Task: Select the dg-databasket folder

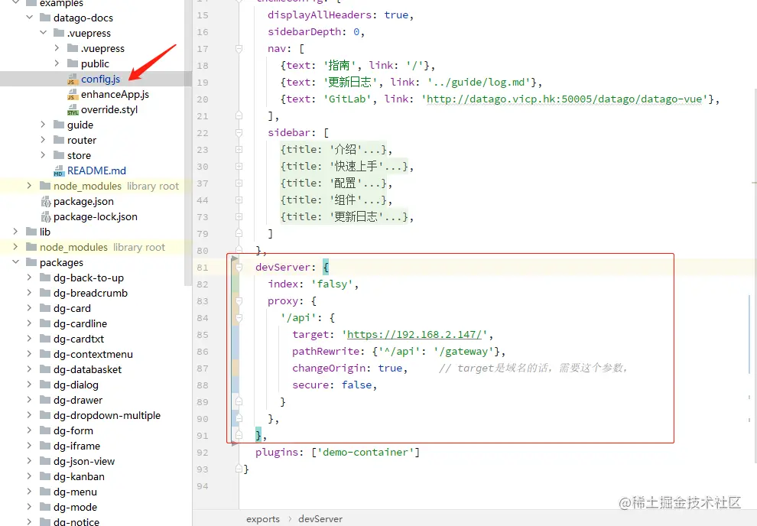Action: click(x=87, y=369)
